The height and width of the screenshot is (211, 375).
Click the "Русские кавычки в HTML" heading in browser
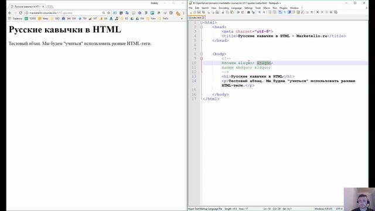(x=65, y=29)
